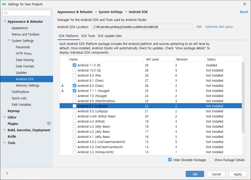Uncheck Android 11.0 (R) checkbox
Screen dimensions: 251x180
pos(74,65)
